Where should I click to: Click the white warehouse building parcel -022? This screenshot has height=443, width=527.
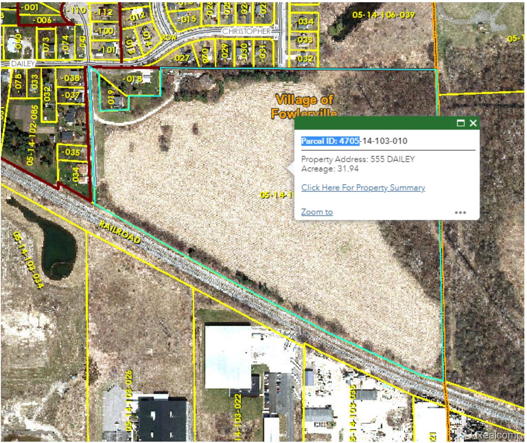pyautogui.click(x=228, y=356)
